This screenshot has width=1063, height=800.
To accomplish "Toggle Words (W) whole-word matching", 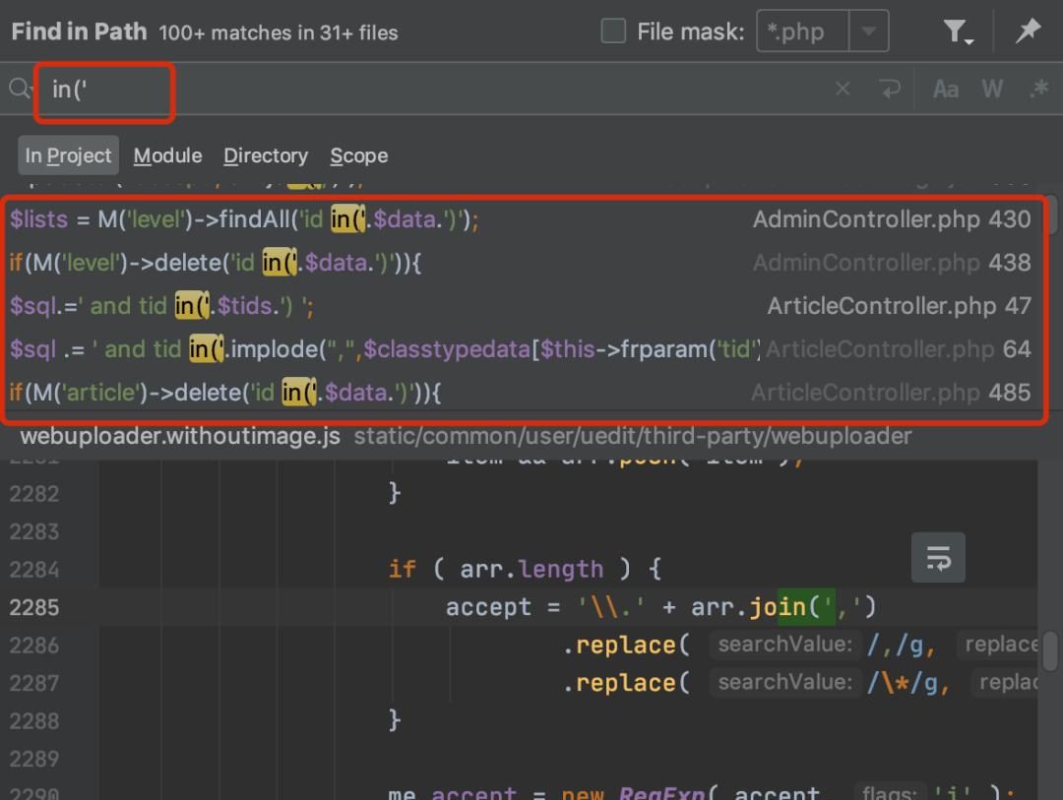I will point(991,90).
